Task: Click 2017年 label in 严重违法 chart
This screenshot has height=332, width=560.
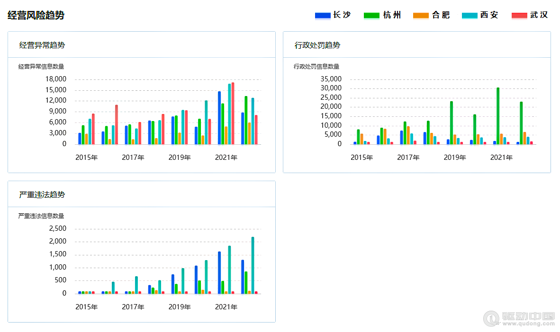Action: pos(133,307)
